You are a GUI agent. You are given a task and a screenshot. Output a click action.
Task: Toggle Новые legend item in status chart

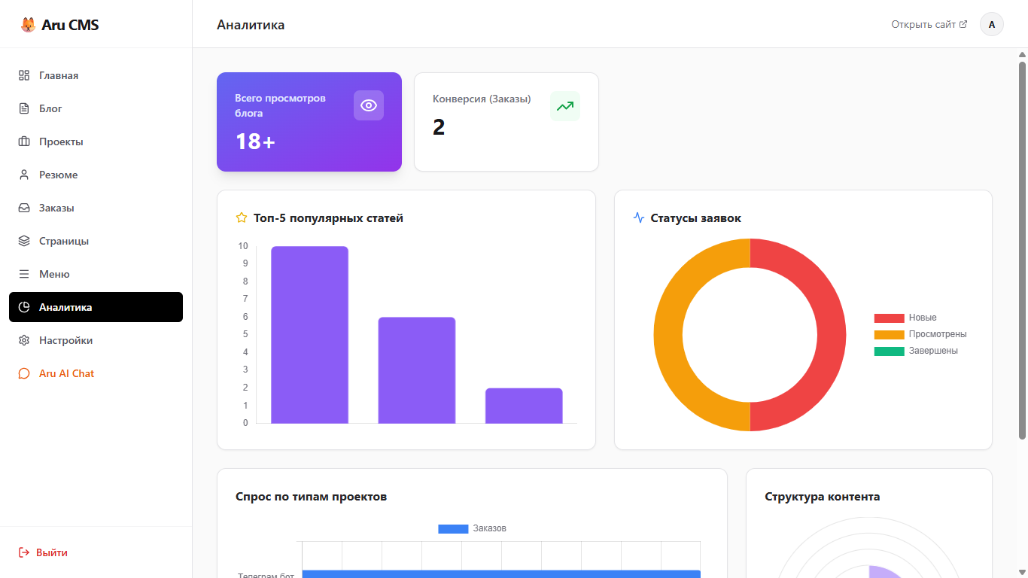pyautogui.click(x=905, y=318)
